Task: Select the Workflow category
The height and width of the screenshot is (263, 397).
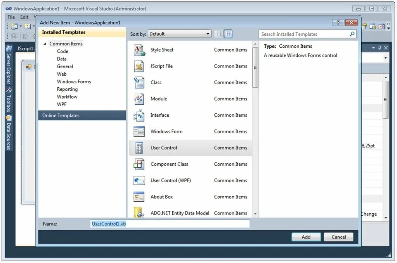Action: (67, 97)
